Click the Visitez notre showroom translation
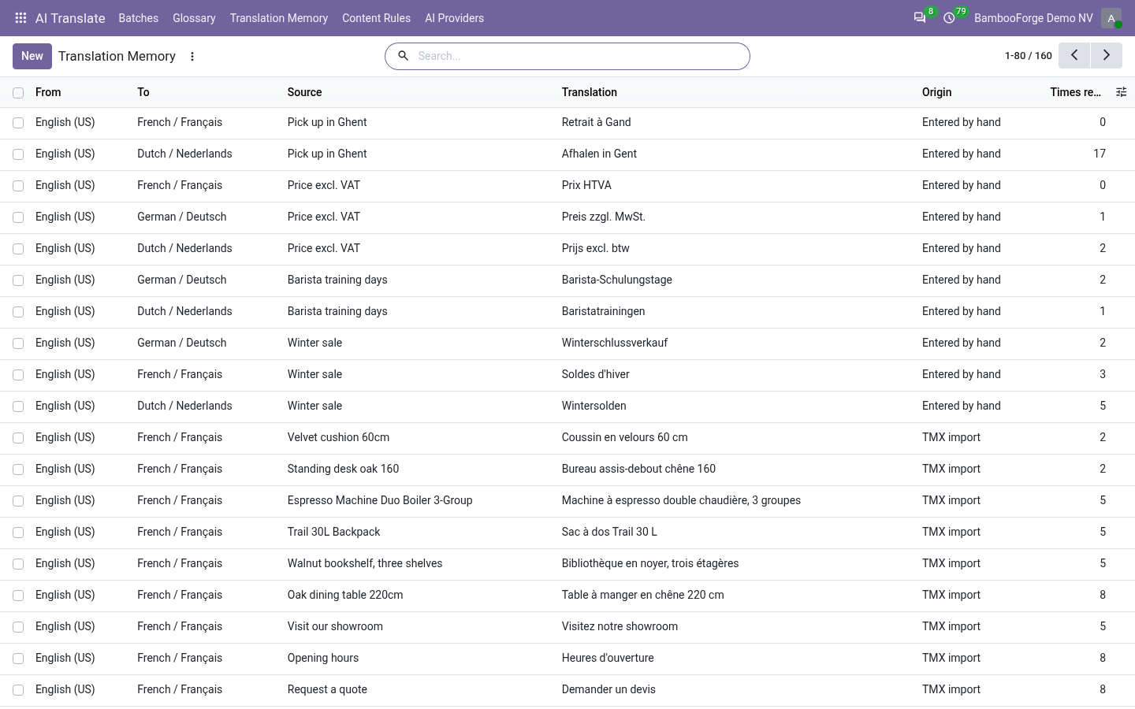This screenshot has width=1135, height=709. 620,626
